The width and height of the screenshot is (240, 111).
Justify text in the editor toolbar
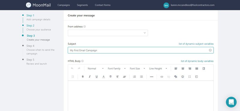pyautogui.click(x=197, y=69)
